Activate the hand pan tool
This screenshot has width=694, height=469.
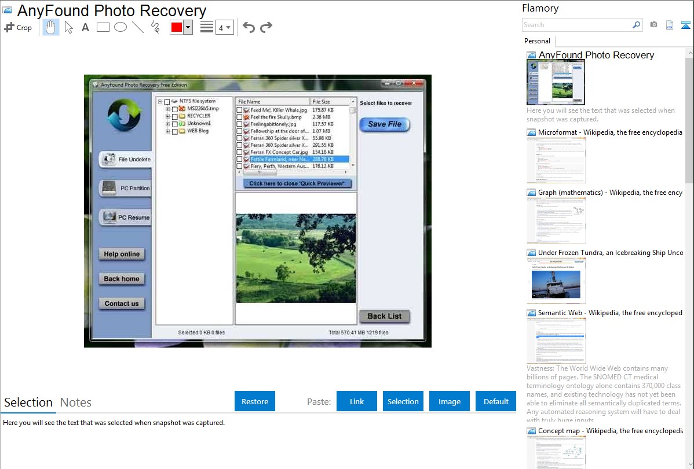50,27
